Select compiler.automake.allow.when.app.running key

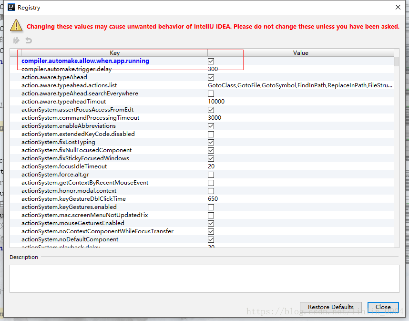(85, 61)
